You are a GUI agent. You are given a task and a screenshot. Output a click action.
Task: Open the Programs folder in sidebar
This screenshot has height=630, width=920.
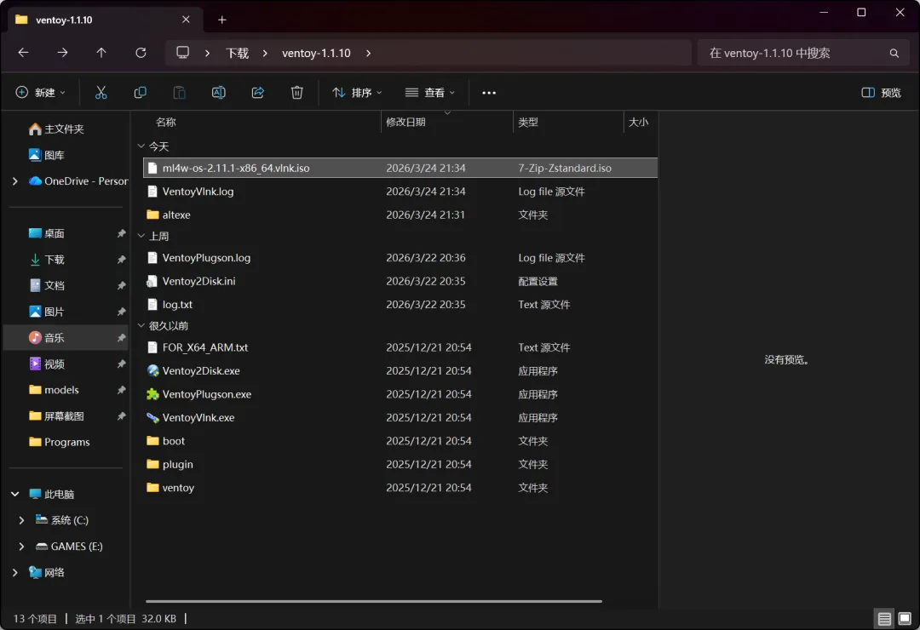coord(60,443)
